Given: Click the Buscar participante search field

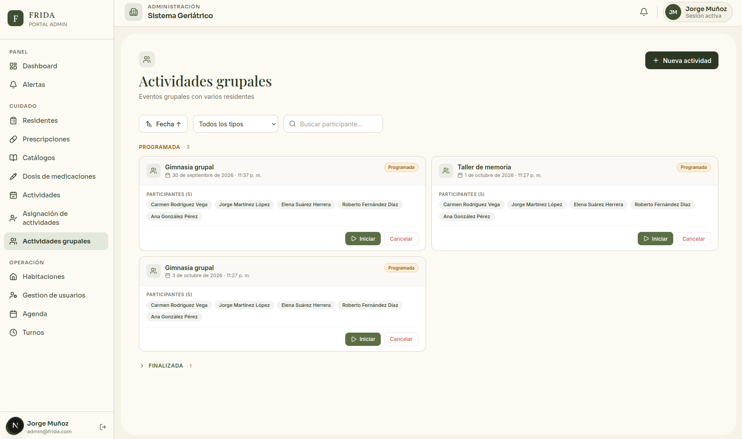Looking at the screenshot, I should [333, 124].
